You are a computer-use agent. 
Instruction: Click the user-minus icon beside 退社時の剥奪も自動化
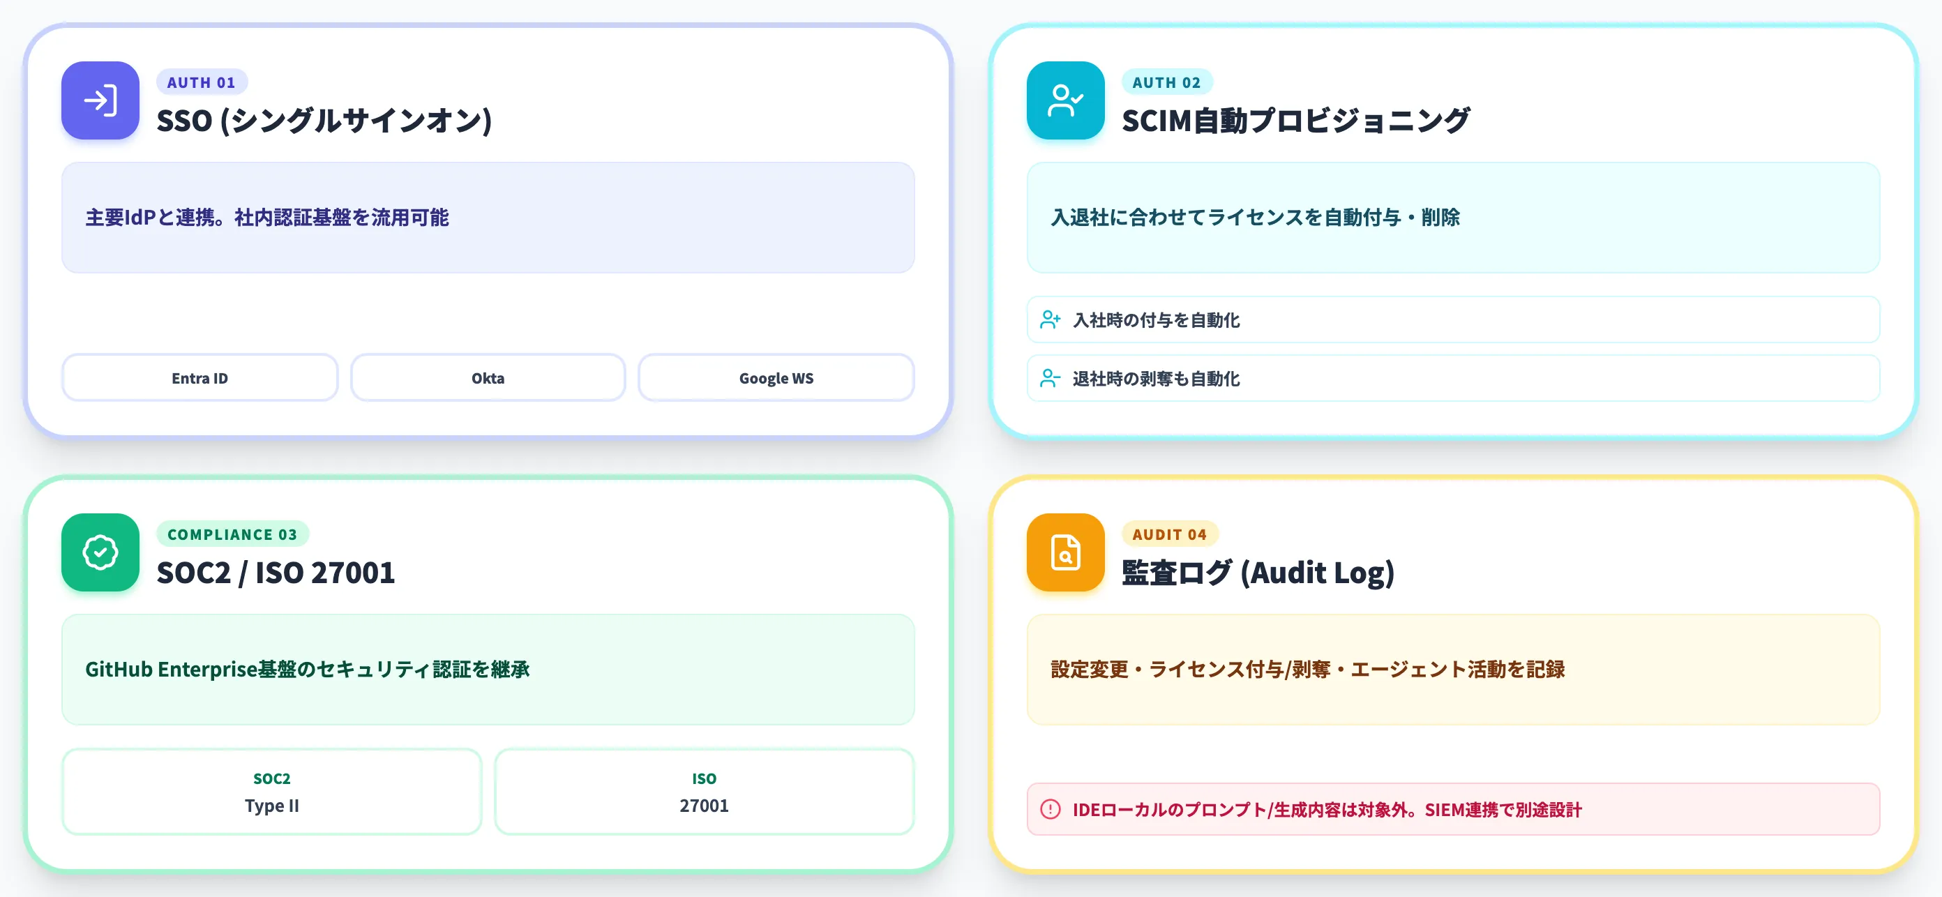coord(1050,378)
